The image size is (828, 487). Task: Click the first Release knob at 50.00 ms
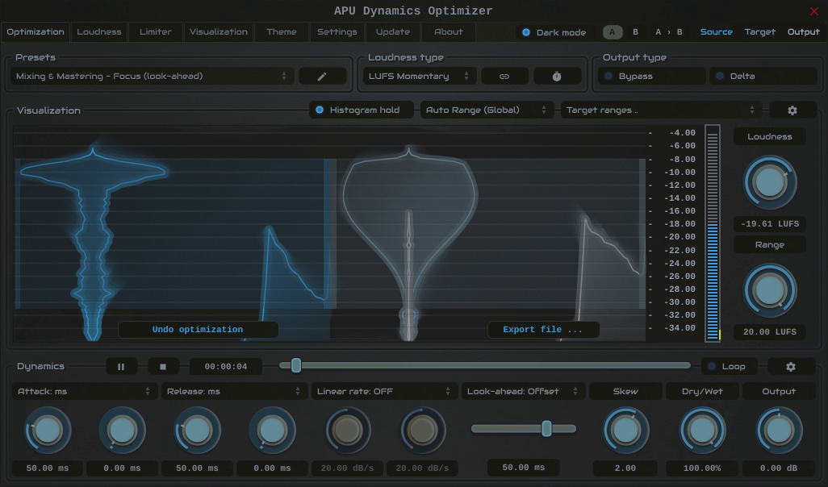198,431
